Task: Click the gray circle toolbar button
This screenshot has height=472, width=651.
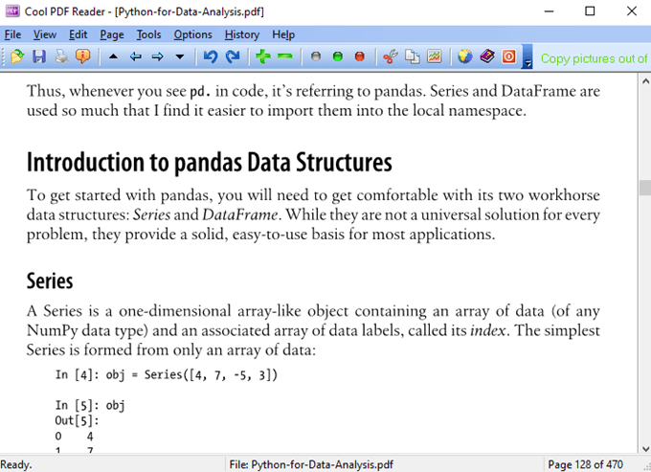Action: click(316, 56)
